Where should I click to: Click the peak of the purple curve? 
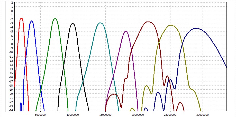coord(126,31)
